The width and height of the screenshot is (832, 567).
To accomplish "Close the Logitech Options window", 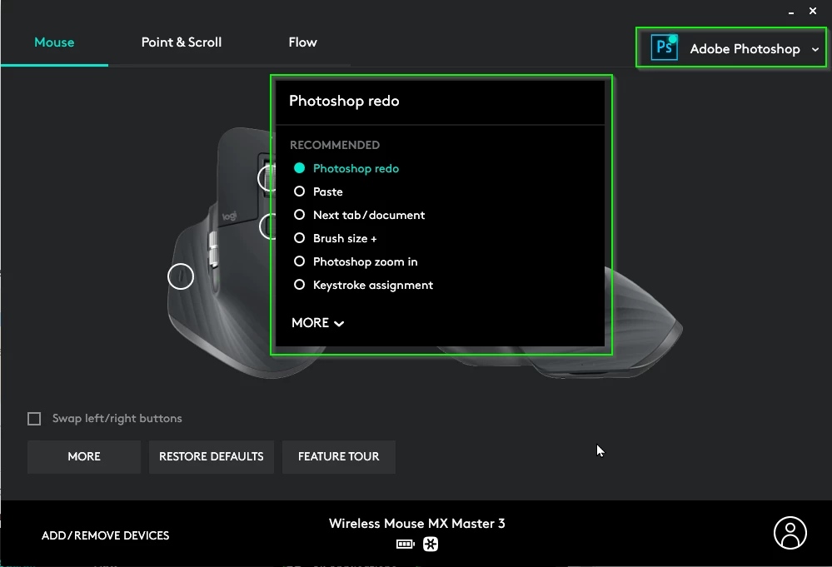I will (813, 11).
